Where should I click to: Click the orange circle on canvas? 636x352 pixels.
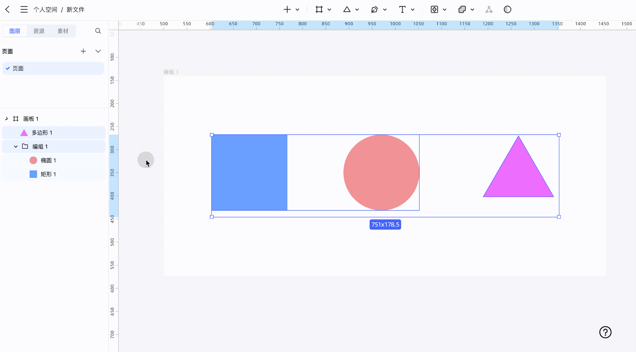[381, 172]
